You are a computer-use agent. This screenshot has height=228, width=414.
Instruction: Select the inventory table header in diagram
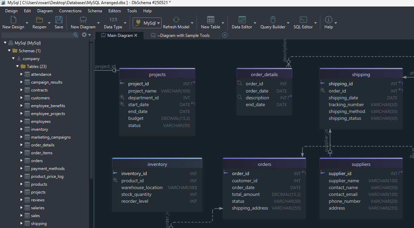[x=157, y=164]
